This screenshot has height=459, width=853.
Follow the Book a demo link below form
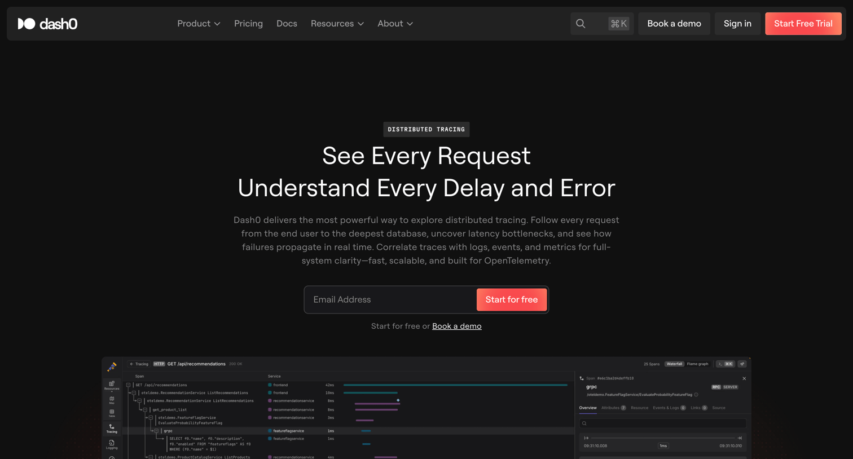click(x=457, y=326)
